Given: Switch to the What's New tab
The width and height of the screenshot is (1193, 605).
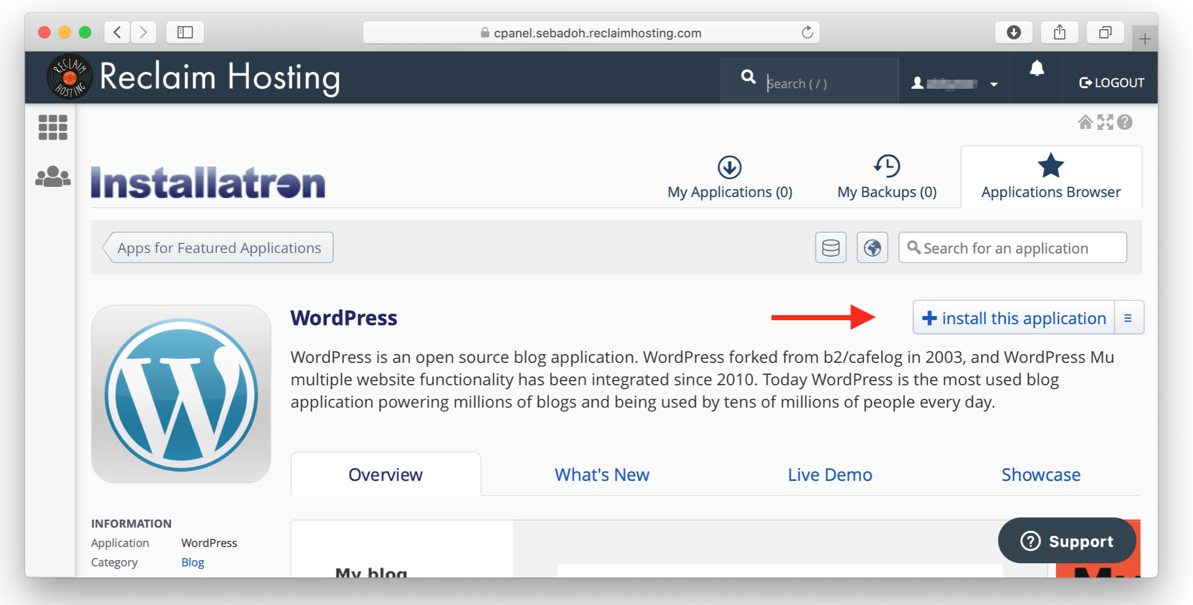Looking at the screenshot, I should coord(602,474).
